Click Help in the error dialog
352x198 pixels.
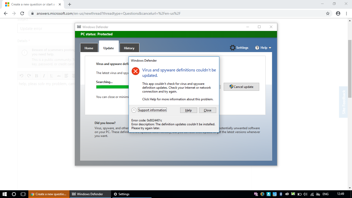189,110
